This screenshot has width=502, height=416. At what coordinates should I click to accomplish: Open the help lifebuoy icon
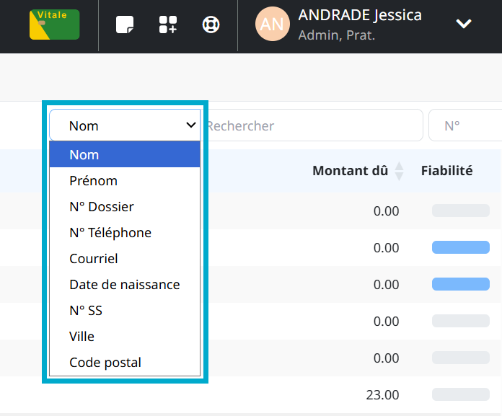point(211,25)
